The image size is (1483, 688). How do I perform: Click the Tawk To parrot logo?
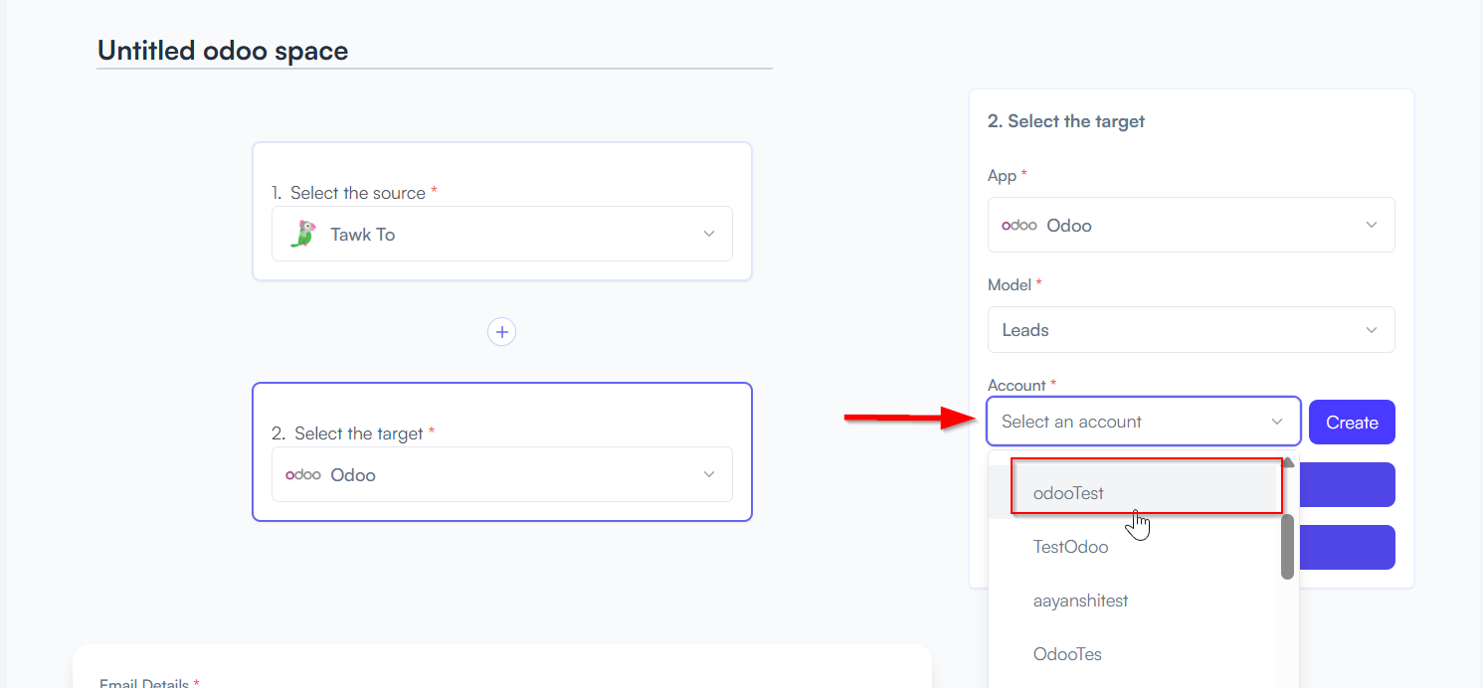pyautogui.click(x=302, y=234)
